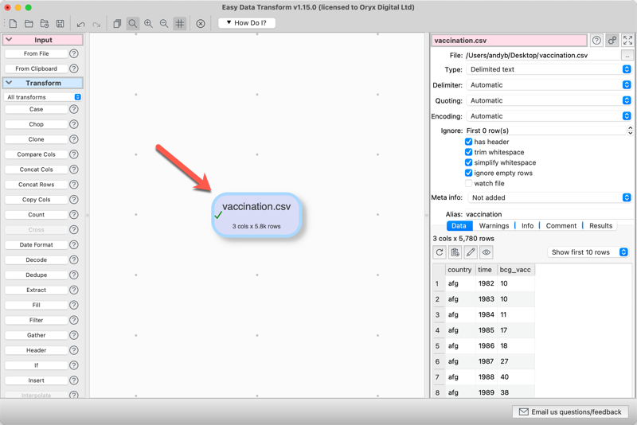Open the Delimiter dropdown
637x425 pixels.
(549, 85)
